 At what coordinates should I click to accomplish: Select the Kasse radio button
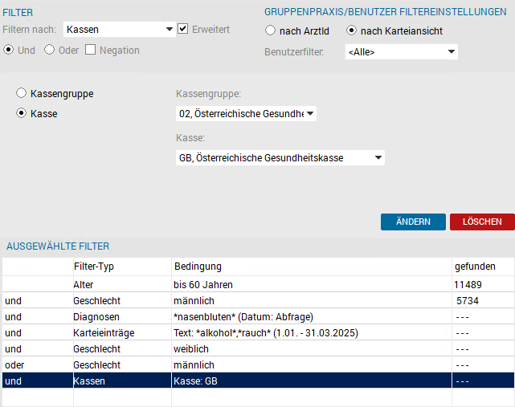tap(22, 113)
